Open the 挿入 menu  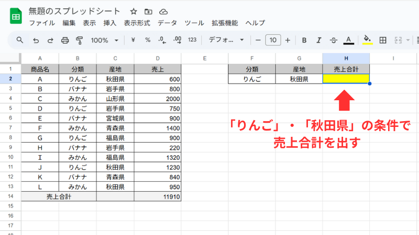pos(110,23)
